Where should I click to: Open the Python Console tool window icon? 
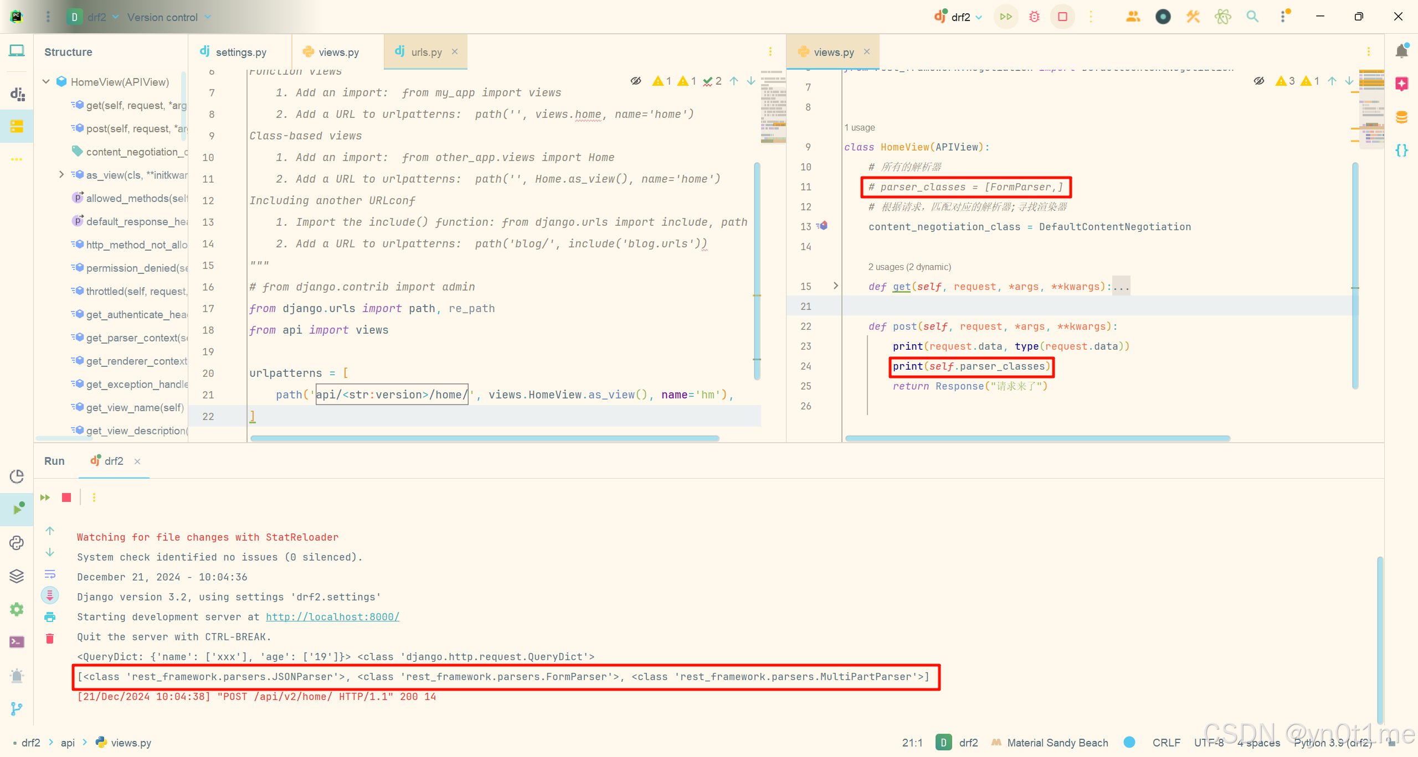pos(17,543)
